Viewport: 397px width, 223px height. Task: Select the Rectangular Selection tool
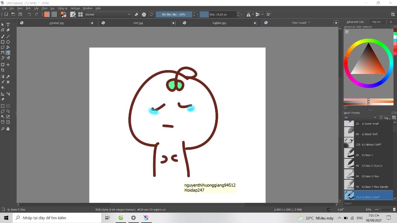point(3,106)
